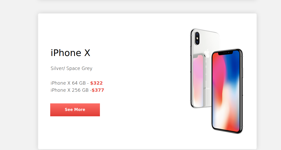The height and width of the screenshot is (150, 281).
Task: Click empty white space inside product card
Action: point(139,122)
